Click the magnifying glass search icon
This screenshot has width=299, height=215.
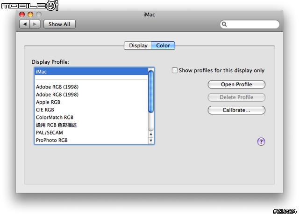[224, 24]
